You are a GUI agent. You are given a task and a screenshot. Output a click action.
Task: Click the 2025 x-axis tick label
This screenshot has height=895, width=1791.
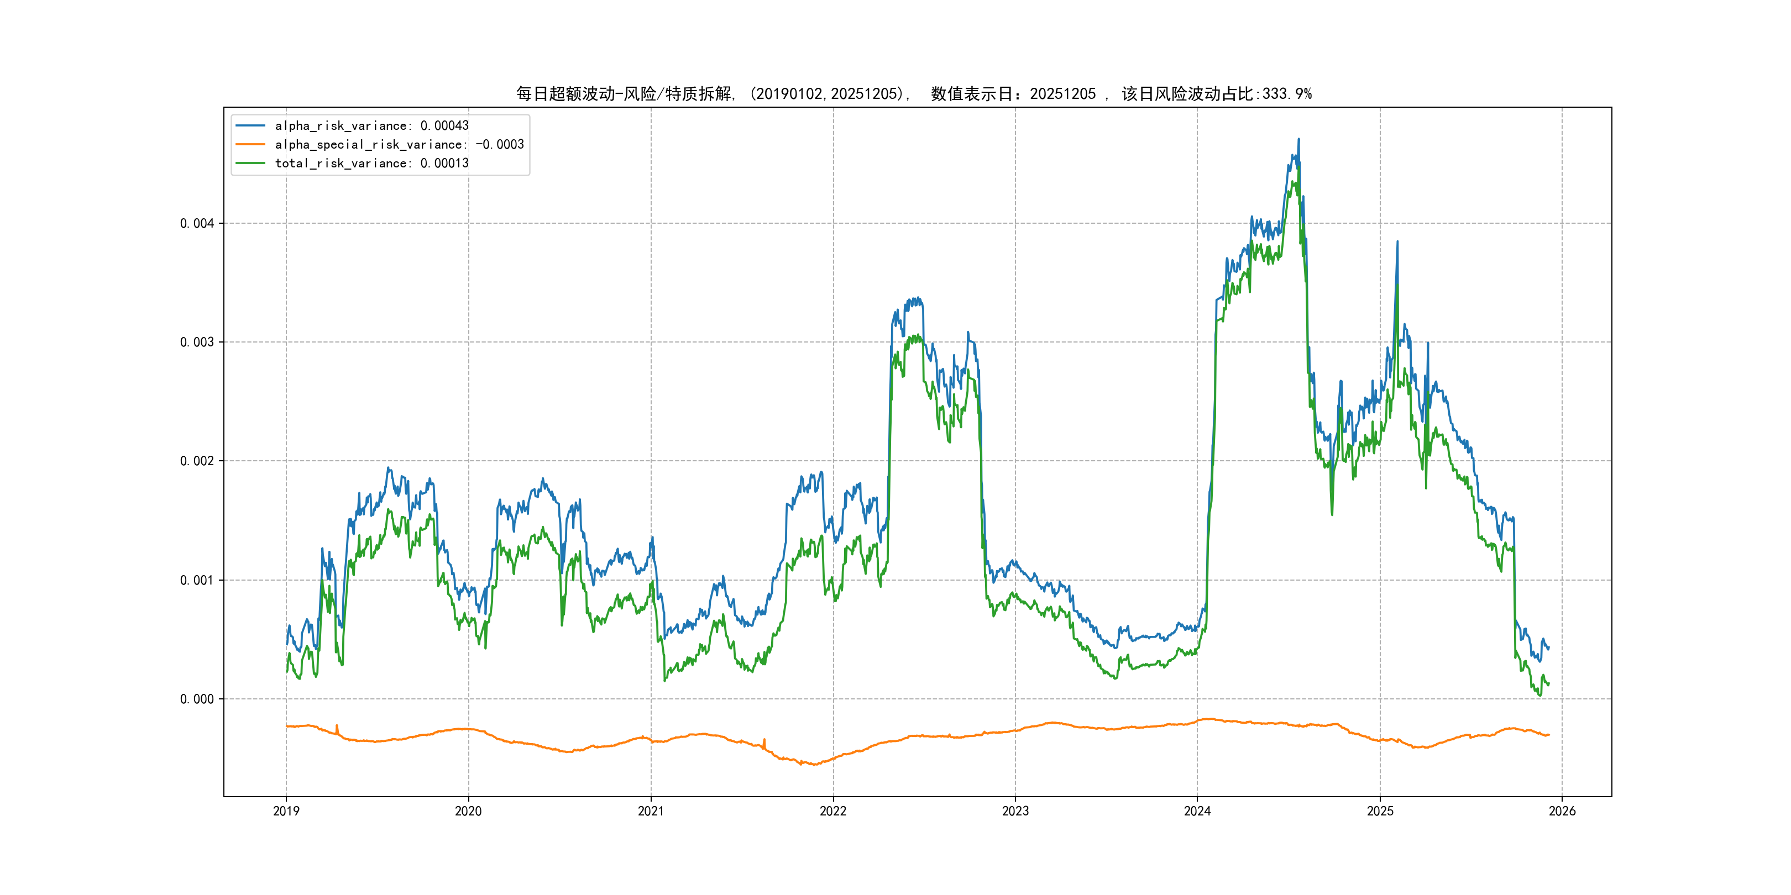tap(1380, 811)
